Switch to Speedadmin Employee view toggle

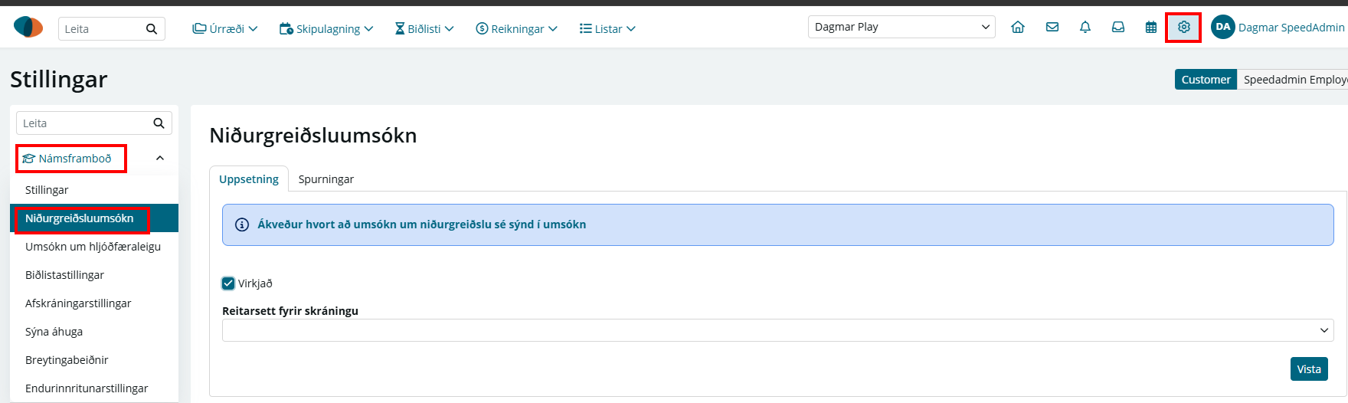point(1294,80)
